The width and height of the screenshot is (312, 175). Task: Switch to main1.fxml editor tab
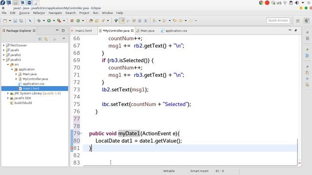(83, 31)
